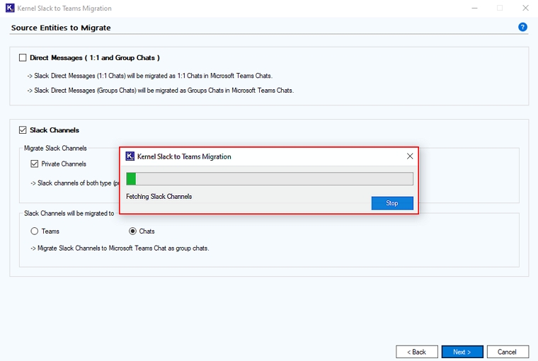Click the 'Slack channels of both type' note
538x361 pixels.
coord(75,183)
